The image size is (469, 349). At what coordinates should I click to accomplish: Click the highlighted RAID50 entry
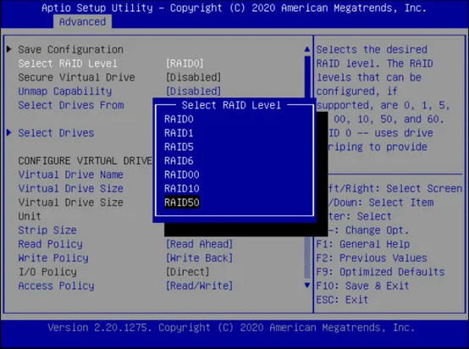point(182,202)
